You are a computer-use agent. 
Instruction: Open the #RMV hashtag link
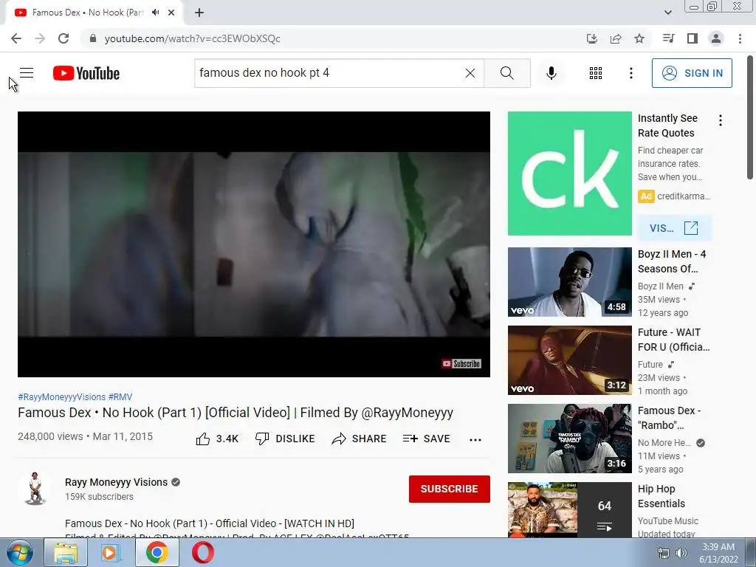click(x=120, y=396)
